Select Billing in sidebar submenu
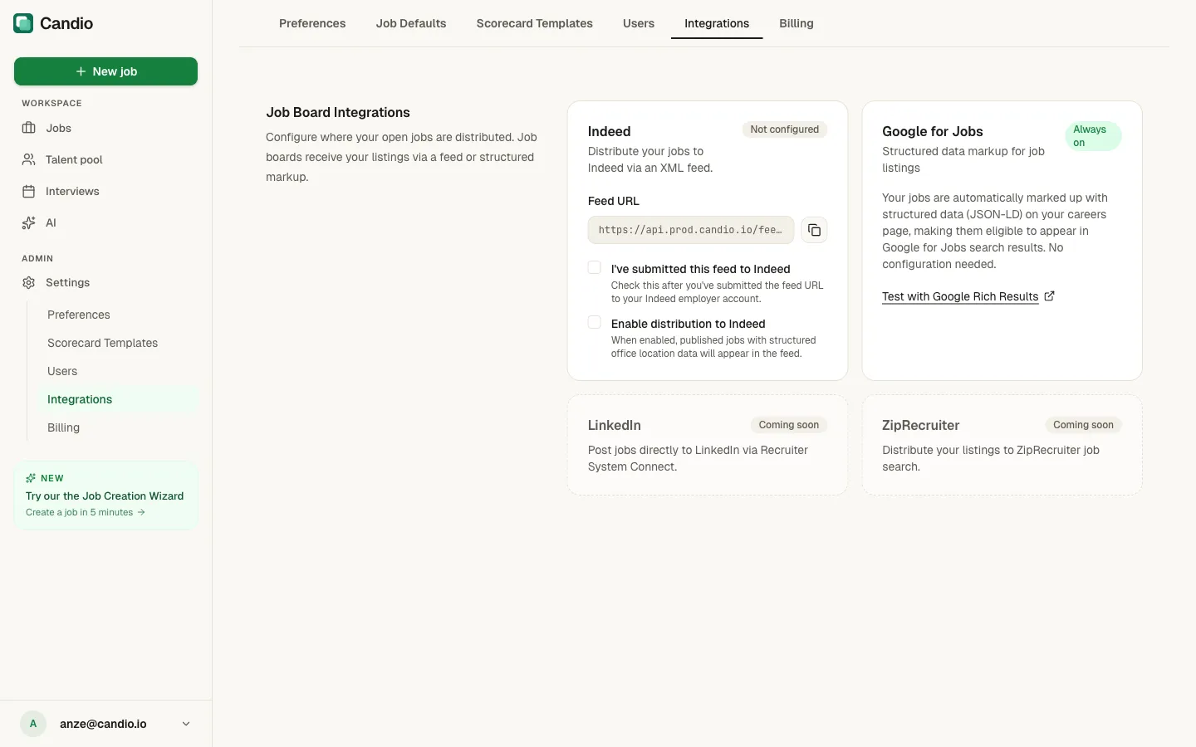Image resolution: width=1196 pixels, height=747 pixels. 119,427
